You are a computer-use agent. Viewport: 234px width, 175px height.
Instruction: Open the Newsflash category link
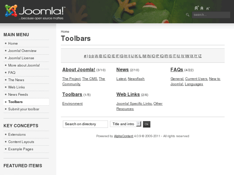point(136,79)
